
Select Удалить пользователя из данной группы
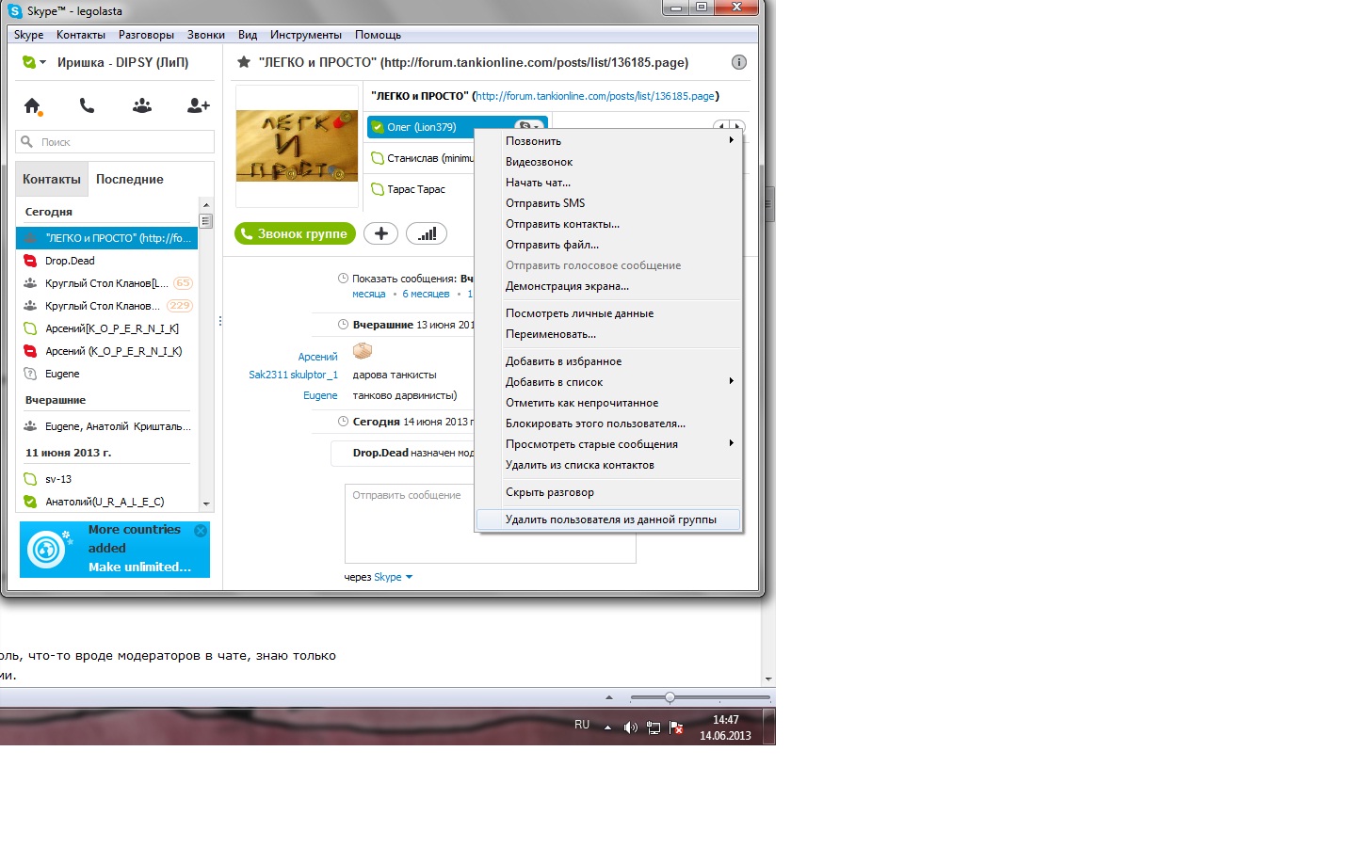[608, 519]
